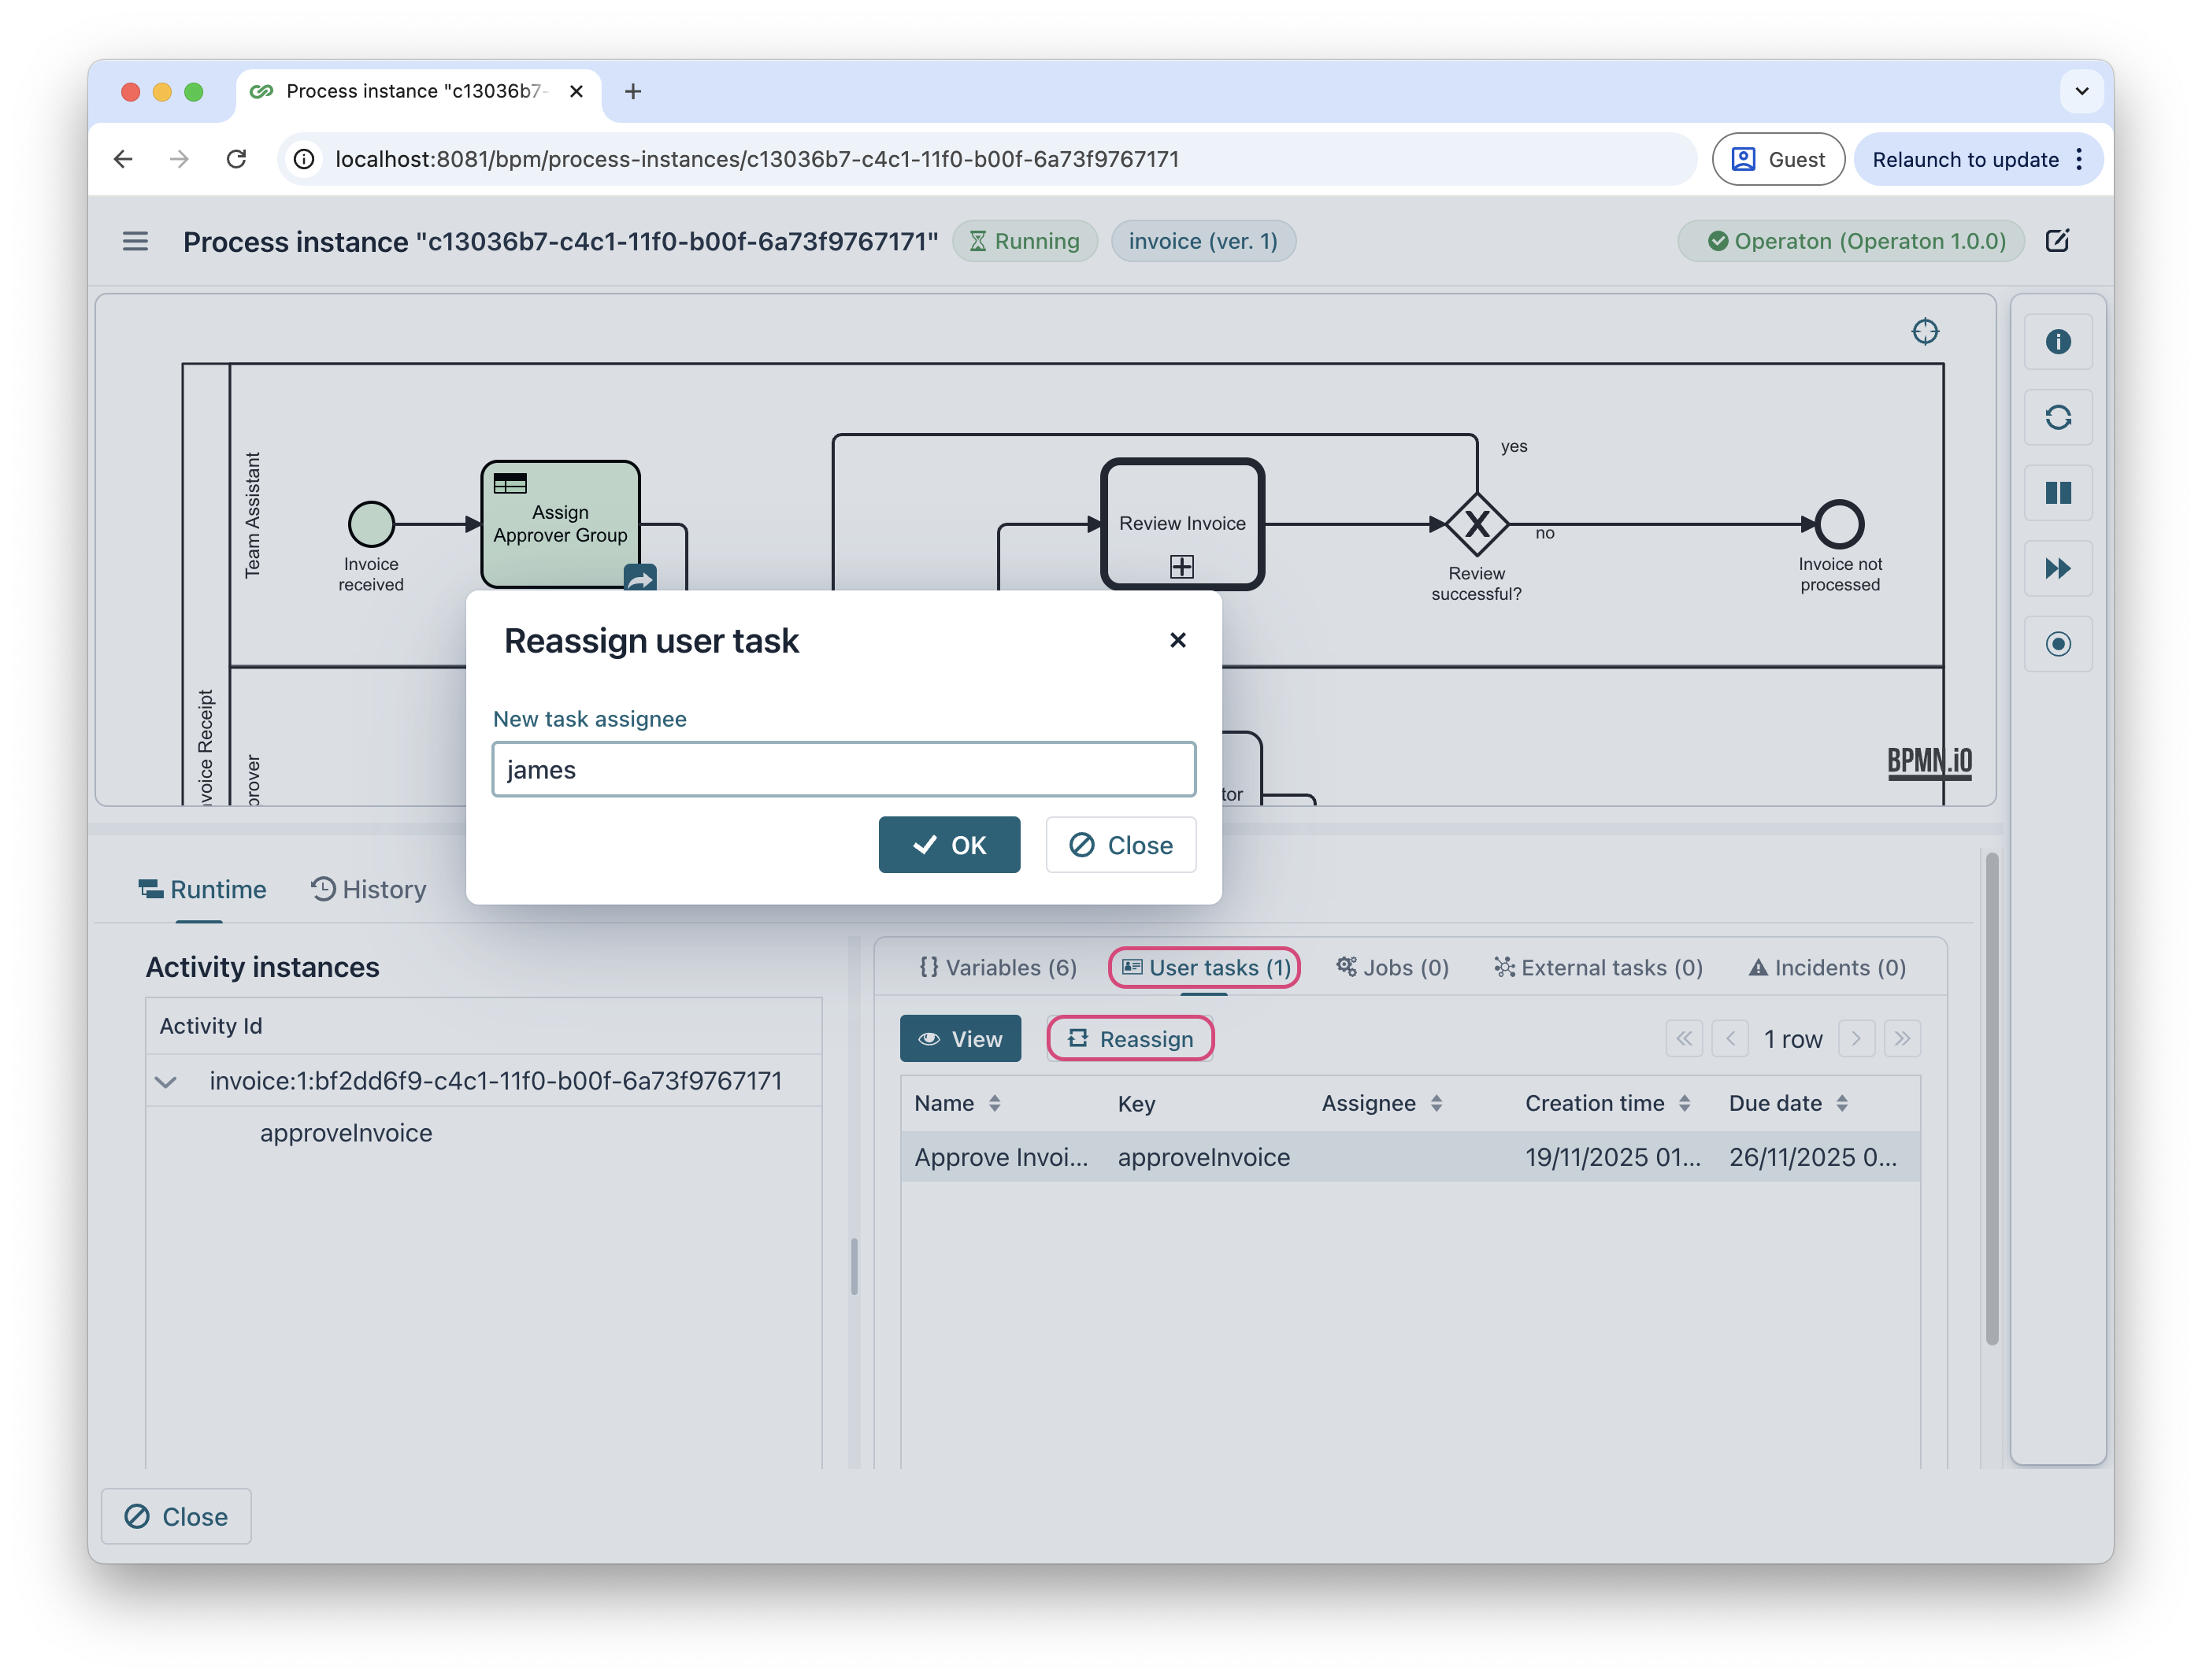Click the circular record icon on right sidebar
The height and width of the screenshot is (1680, 2202).
pyautogui.click(x=2059, y=644)
